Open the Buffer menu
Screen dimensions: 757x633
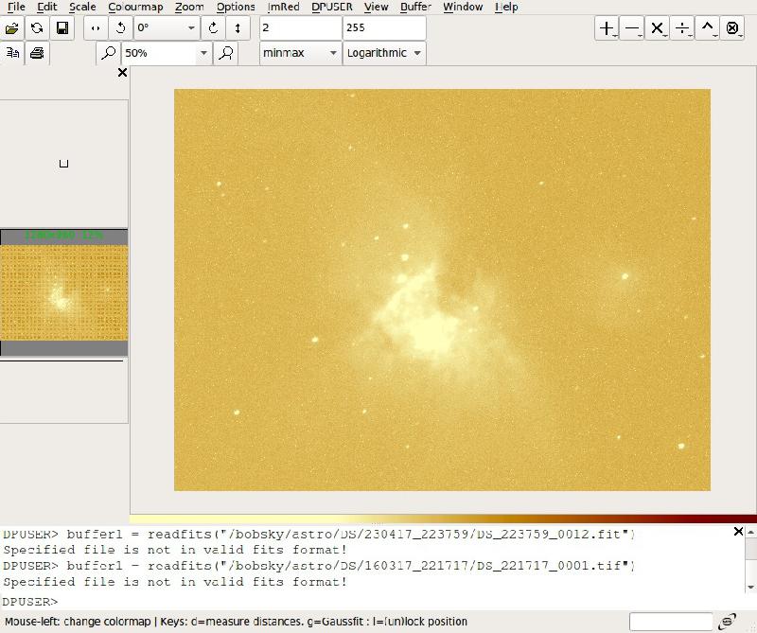(415, 7)
